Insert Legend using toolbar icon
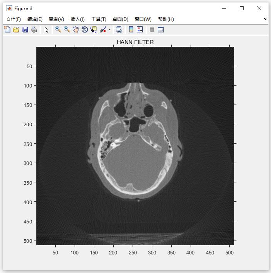Viewport: 271px width, 273px height. (x=140, y=29)
